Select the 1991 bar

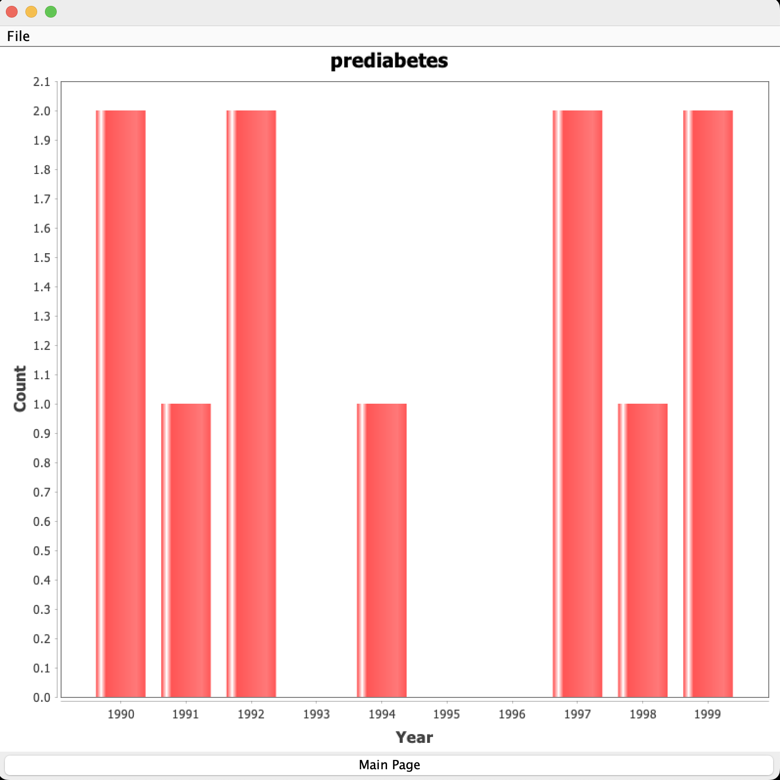click(186, 550)
